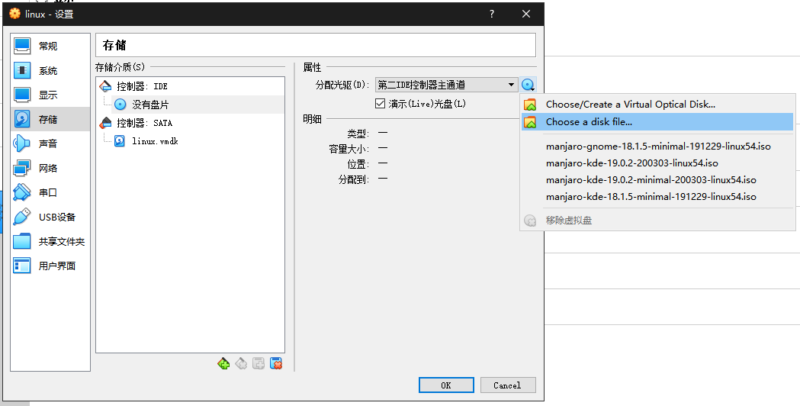Pick manjaro-gnome-18.1.5-minimal ISO from list
The width and height of the screenshot is (800, 406).
pyautogui.click(x=658, y=146)
